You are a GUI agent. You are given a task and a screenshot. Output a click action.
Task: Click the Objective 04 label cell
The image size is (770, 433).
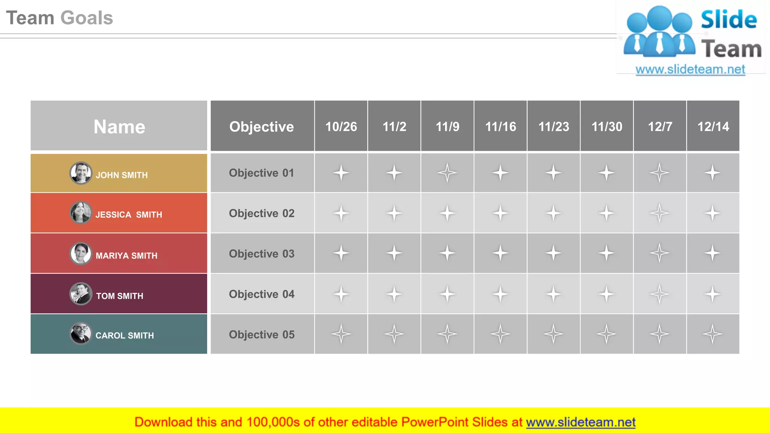pos(262,294)
